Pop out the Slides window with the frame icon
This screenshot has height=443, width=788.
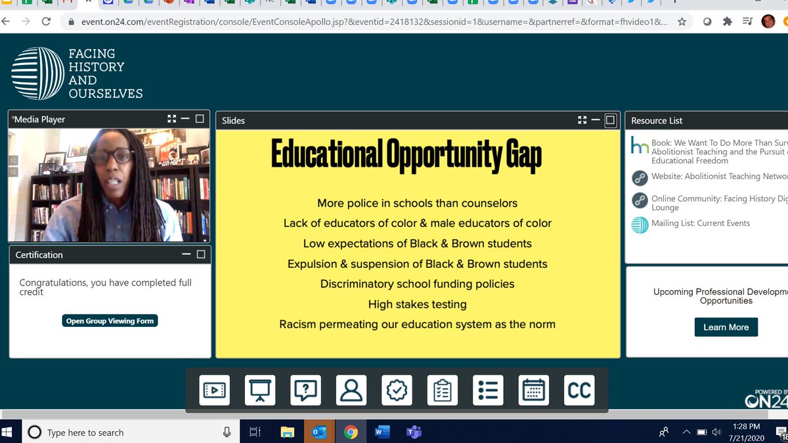(610, 120)
